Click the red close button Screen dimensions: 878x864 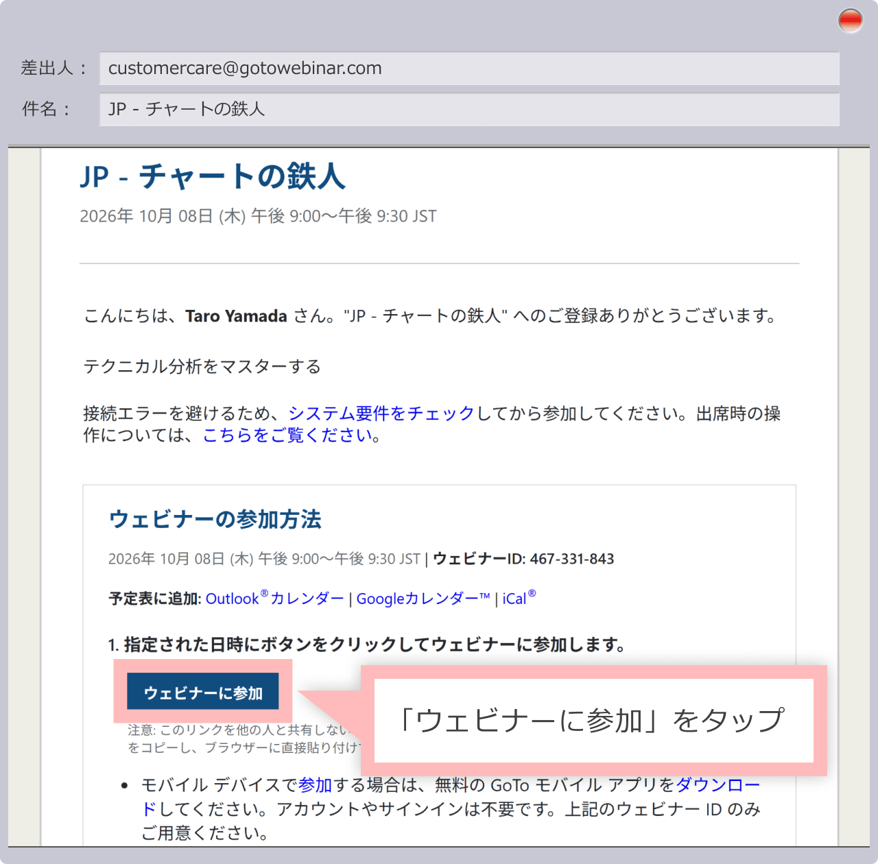coord(851,21)
